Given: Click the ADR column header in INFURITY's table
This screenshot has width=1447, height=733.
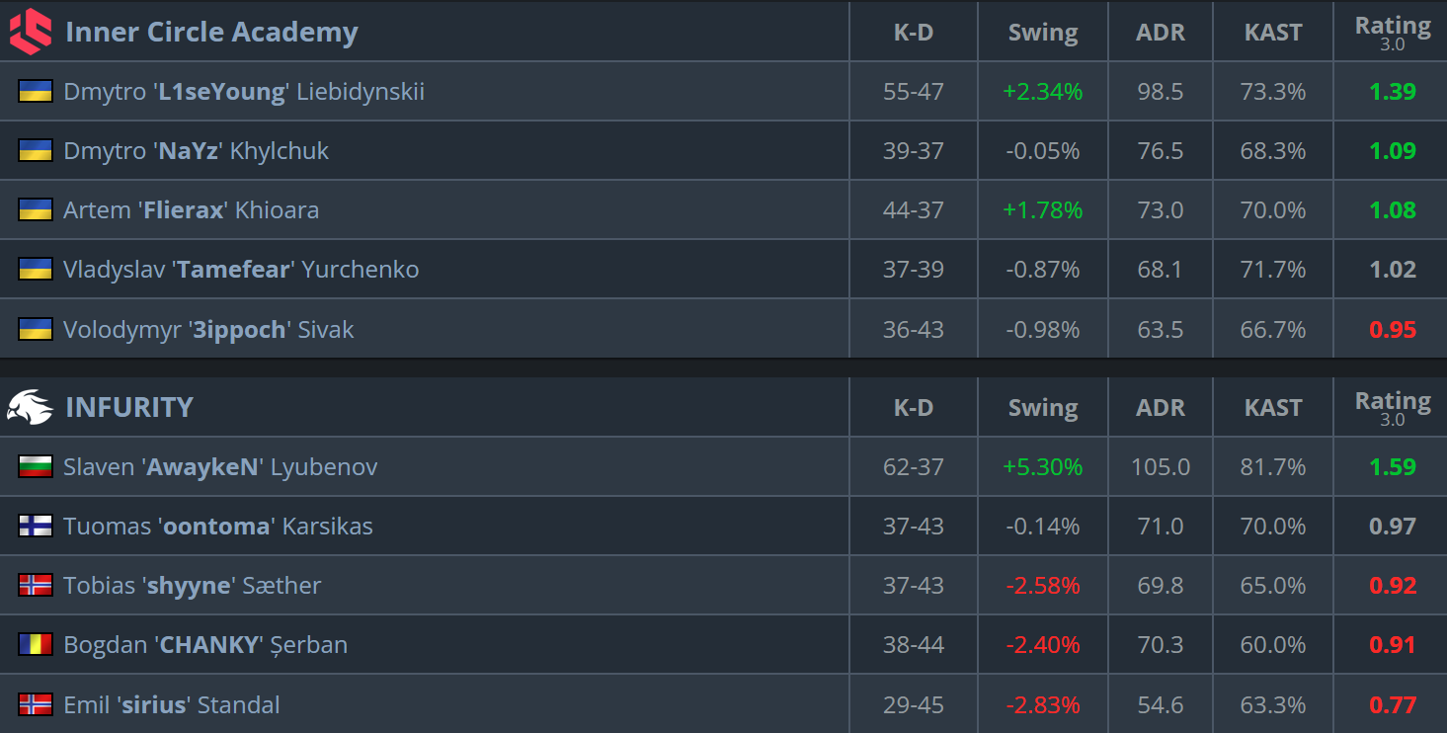Looking at the screenshot, I should pyautogui.click(x=1161, y=407).
